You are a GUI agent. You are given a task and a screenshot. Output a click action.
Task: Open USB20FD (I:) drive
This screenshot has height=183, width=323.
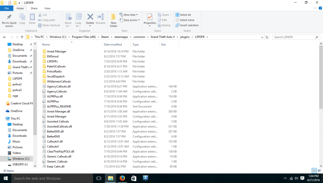click(20, 165)
